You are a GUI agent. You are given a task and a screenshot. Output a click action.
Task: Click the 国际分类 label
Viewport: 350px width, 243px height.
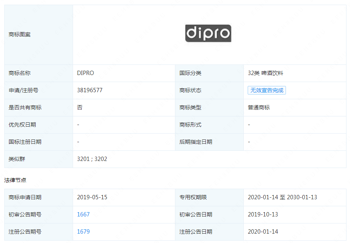pos(190,73)
